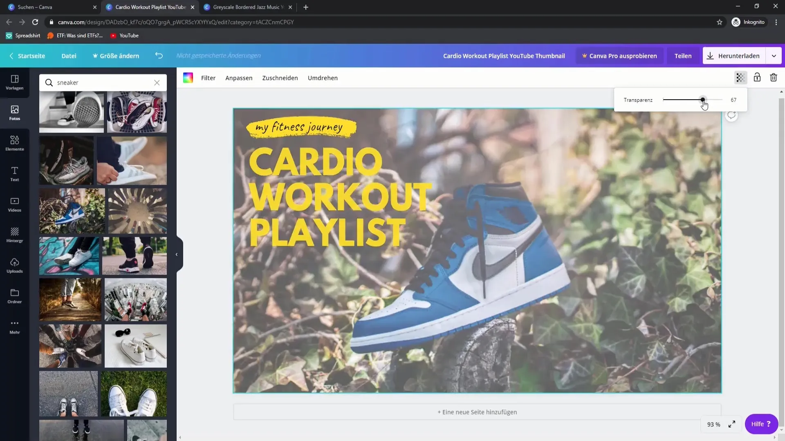
Task: Close the Cardio Workout Playlist tab
Action: (193, 7)
